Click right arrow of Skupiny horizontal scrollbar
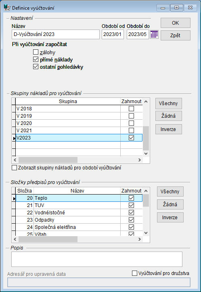The width and height of the screenshot is (201, 292). tap(140, 160)
